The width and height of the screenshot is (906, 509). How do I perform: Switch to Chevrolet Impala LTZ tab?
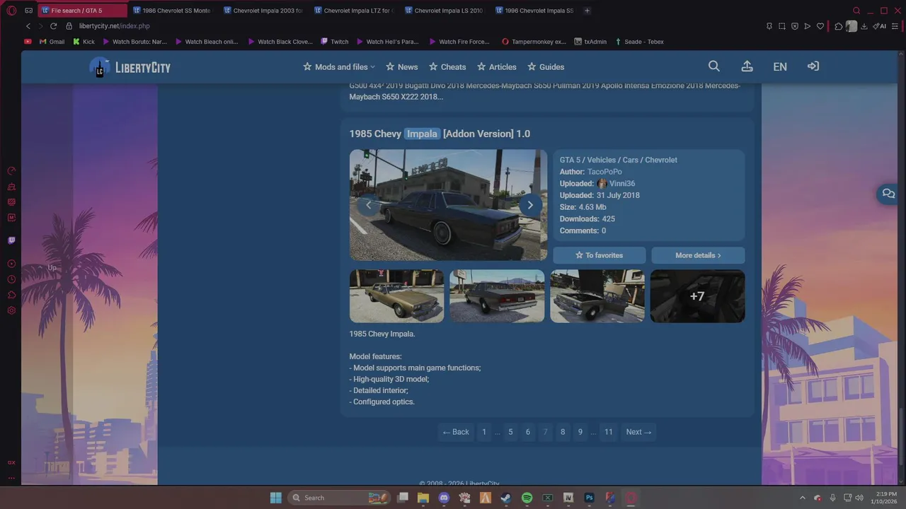pos(354,11)
